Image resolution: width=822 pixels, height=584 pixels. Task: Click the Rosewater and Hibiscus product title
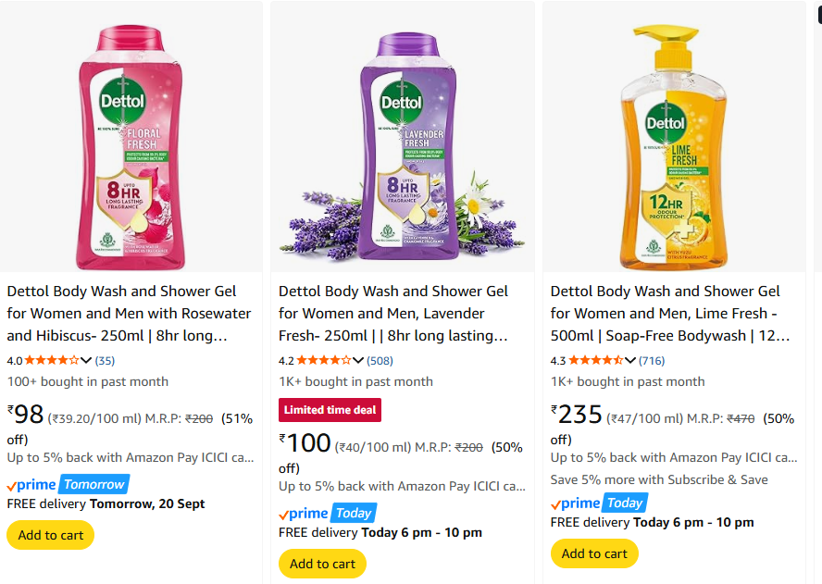tap(129, 313)
